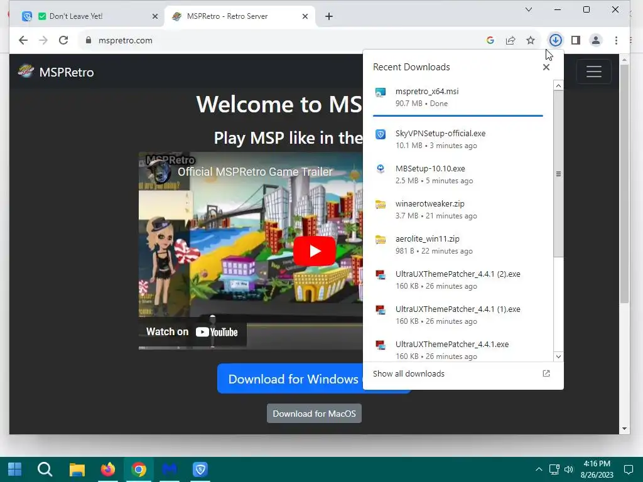This screenshot has width=643, height=482.
Task: Open volume control in system tray
Action: click(x=568, y=469)
